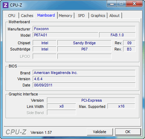145x139 pixels.
Task: Click the BIOS date 06/09/2011 field
Action: (84, 85)
